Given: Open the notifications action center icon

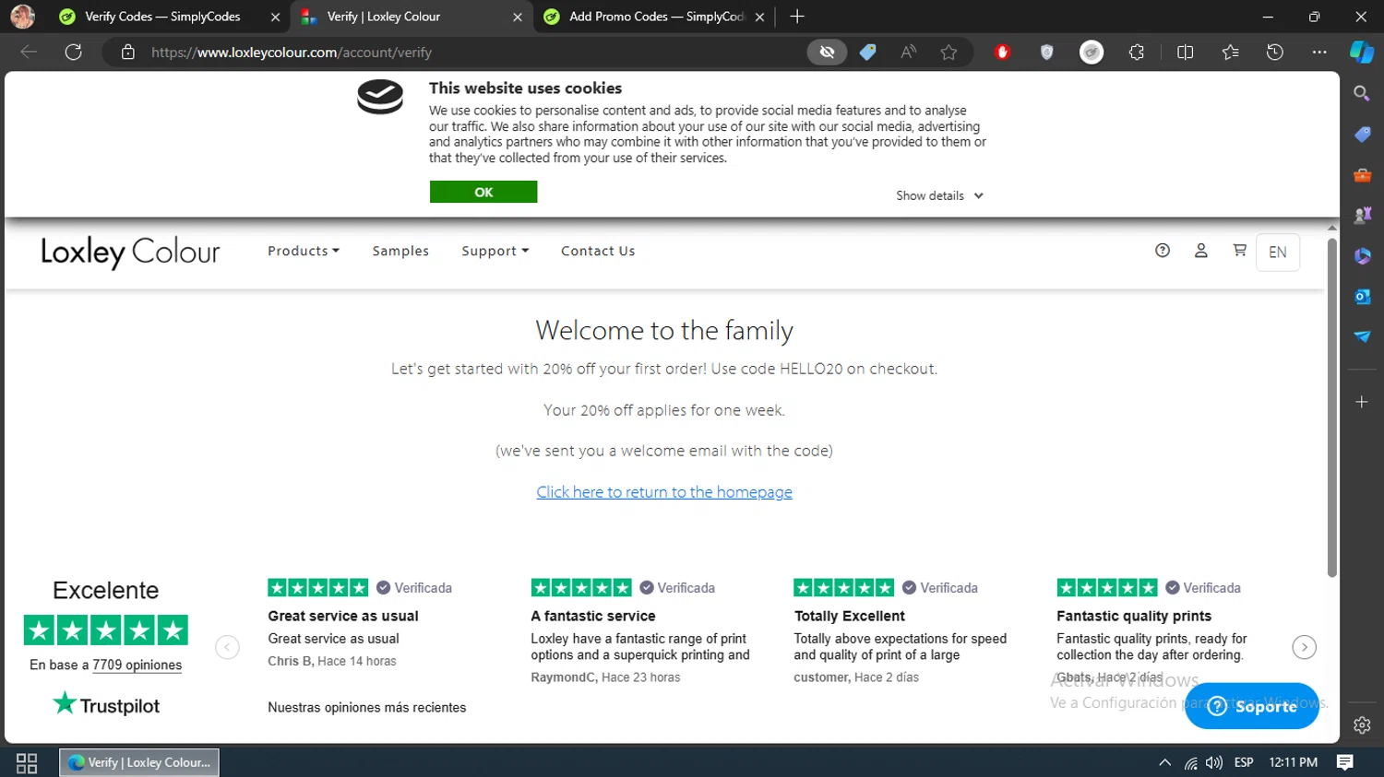Looking at the screenshot, I should click(1345, 762).
